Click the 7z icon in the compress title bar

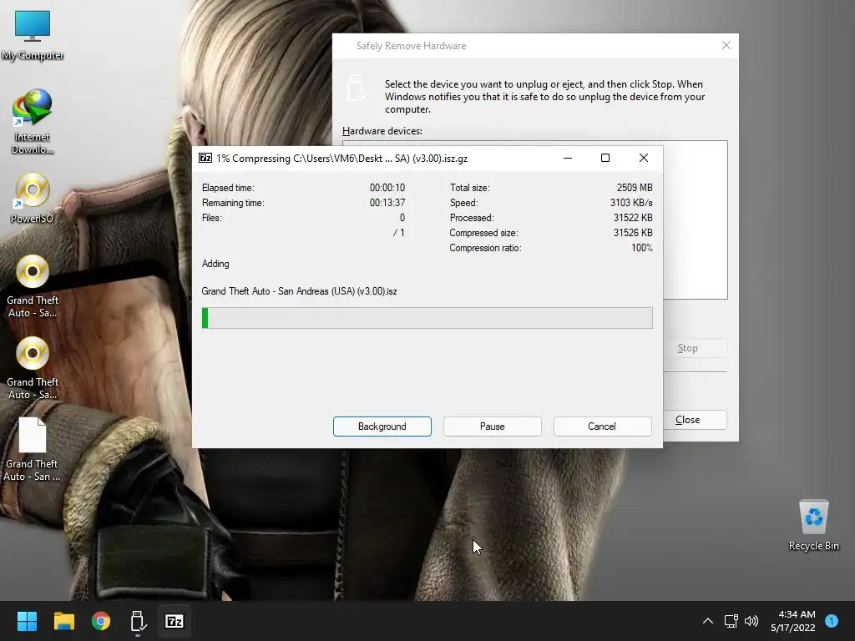[205, 158]
